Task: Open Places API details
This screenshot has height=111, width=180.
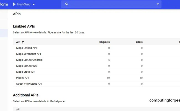Action: pyautogui.click(x=22, y=78)
